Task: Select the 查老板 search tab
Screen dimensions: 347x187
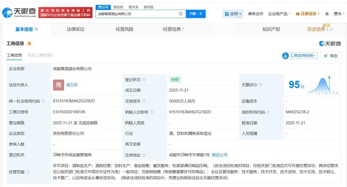Action: point(119,6)
